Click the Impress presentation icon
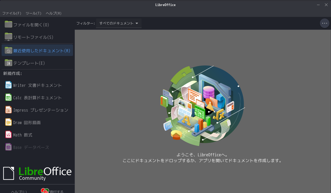Viewport: 331px width, 193px height. tap(8, 110)
